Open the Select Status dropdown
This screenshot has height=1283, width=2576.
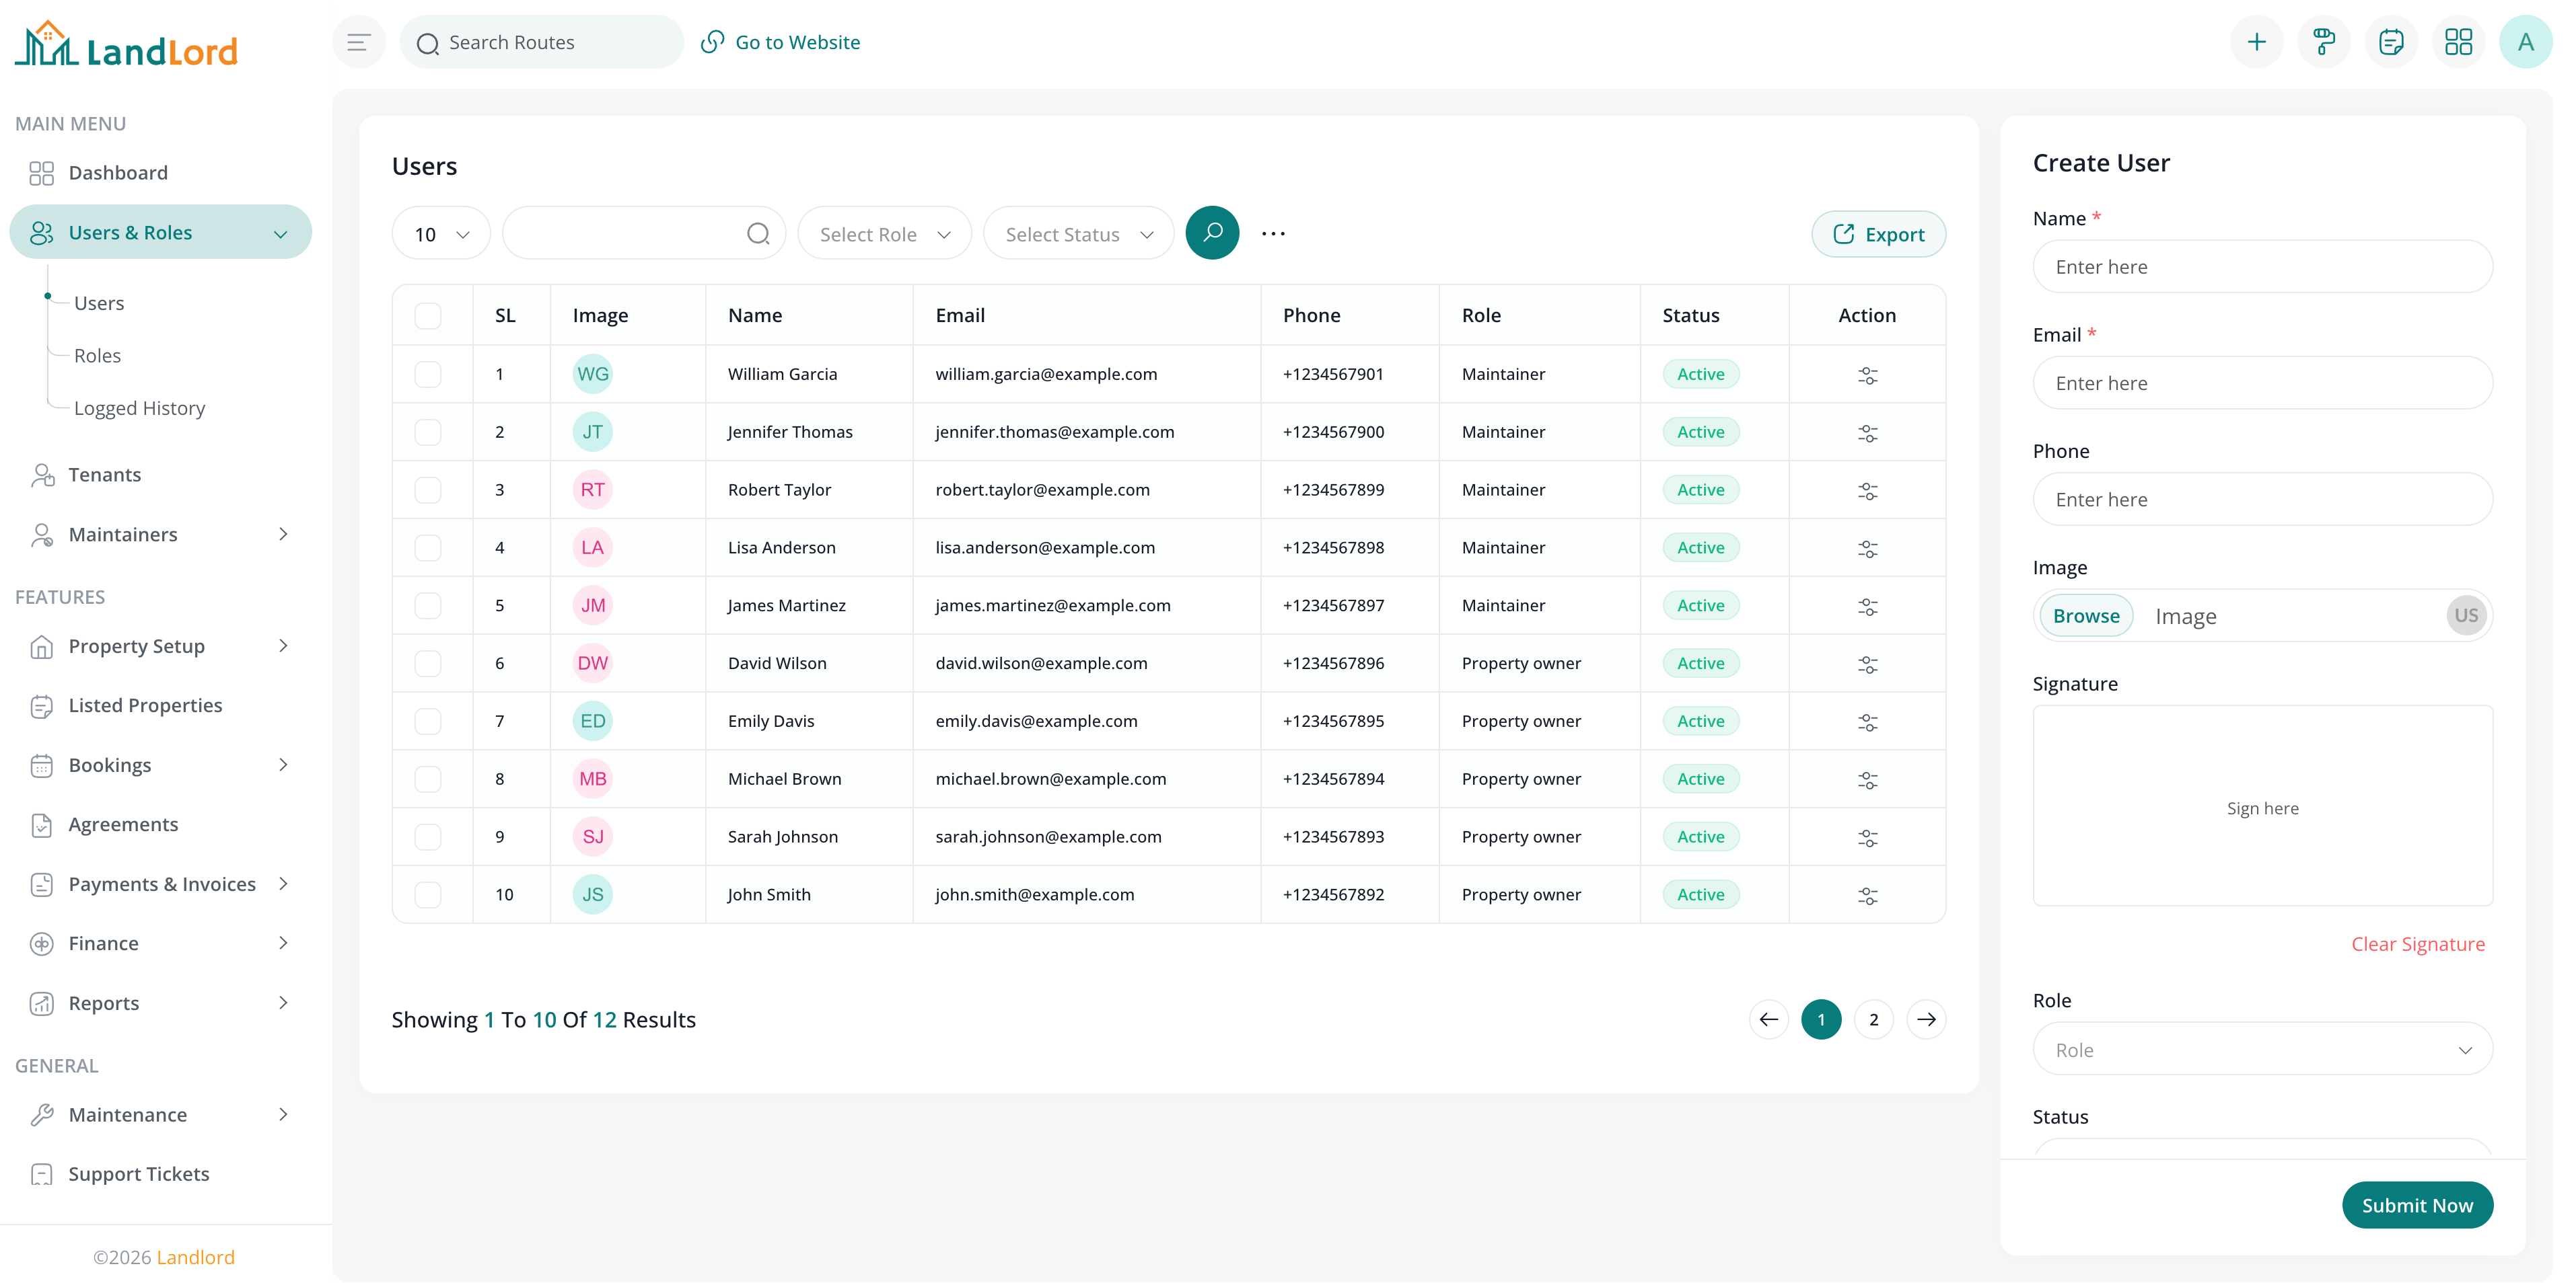point(1078,233)
